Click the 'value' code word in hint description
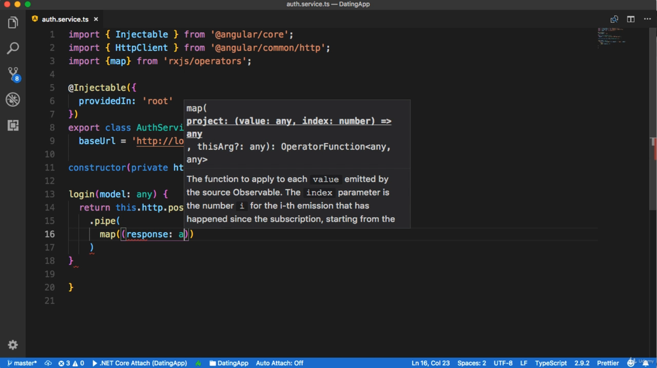Image resolution: width=657 pixels, height=368 pixels. [x=326, y=179]
